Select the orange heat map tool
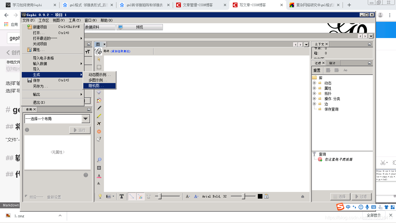The width and height of the screenshot is (396, 223). pos(99,132)
